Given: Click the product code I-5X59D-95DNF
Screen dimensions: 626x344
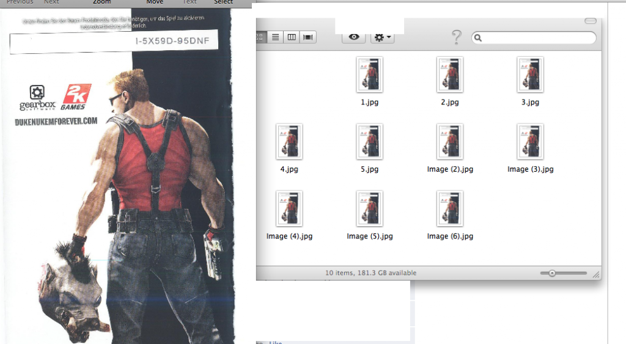Looking at the screenshot, I should coord(172,41).
